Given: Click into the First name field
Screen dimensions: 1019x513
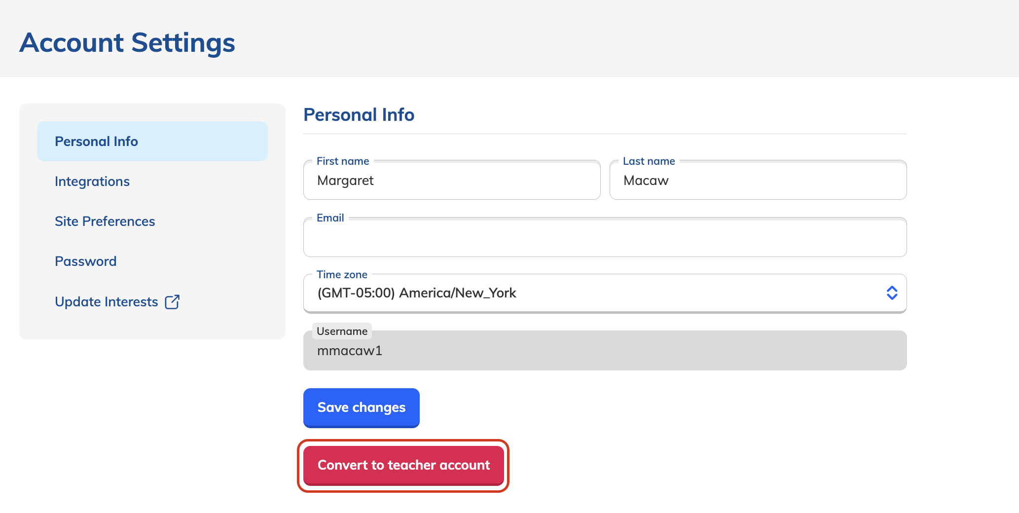Looking at the screenshot, I should pos(451,181).
